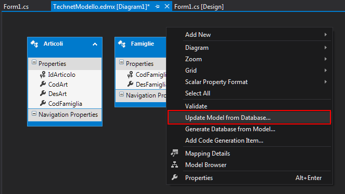Click the Articoli entity icon in header

pyautogui.click(x=34, y=44)
